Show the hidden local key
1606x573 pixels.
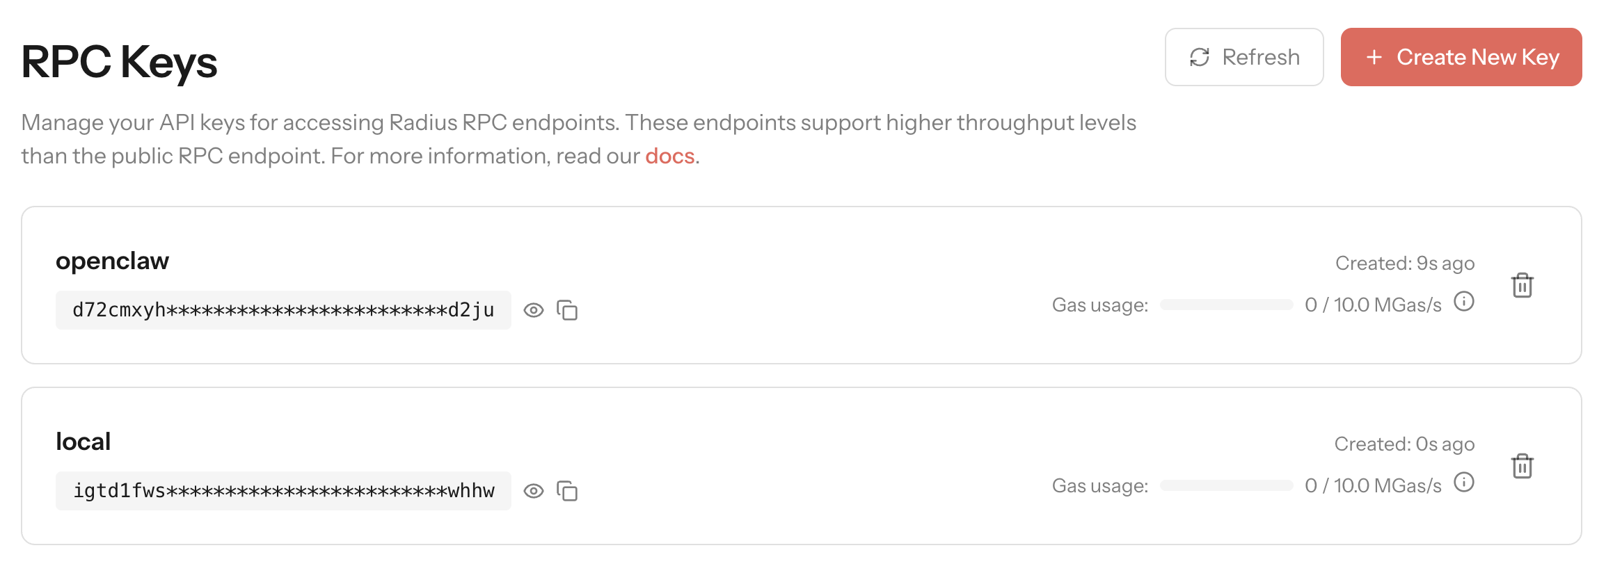pos(534,491)
